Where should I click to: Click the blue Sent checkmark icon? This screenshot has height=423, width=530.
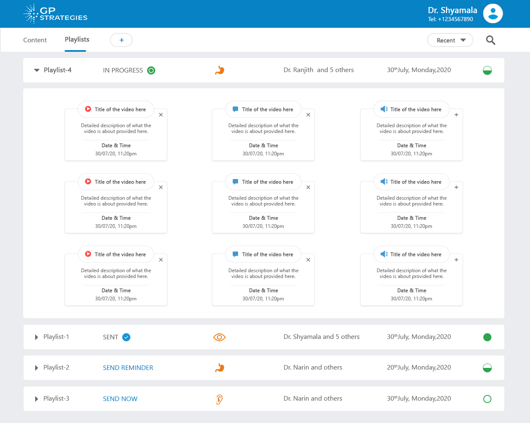126,337
